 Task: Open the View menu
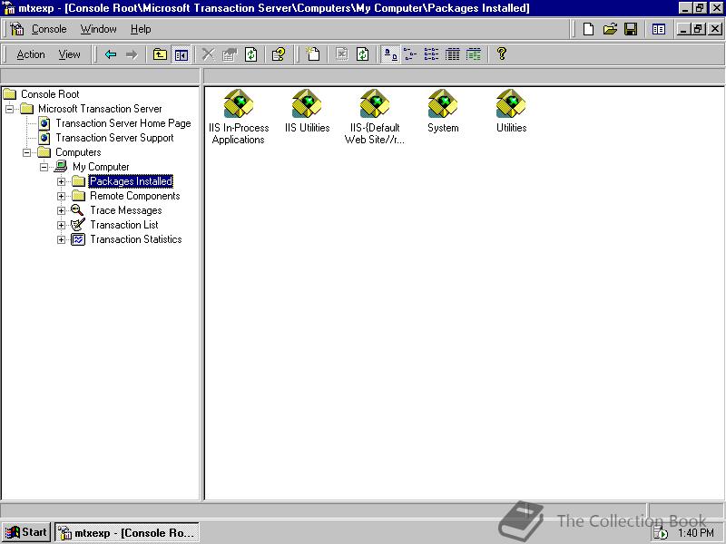point(69,54)
